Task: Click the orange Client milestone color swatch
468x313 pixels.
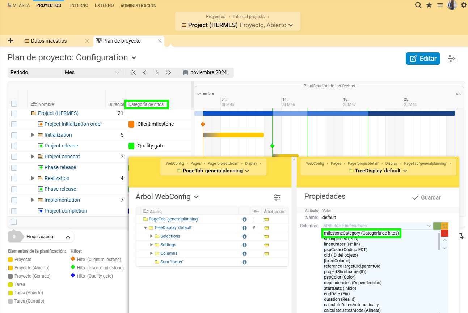Action: (x=131, y=124)
